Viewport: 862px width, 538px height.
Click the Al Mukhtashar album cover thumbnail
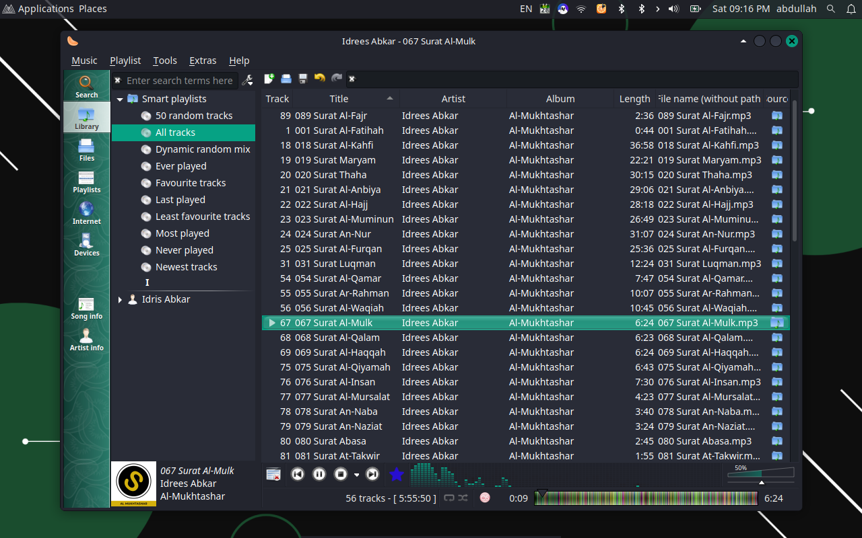132,484
